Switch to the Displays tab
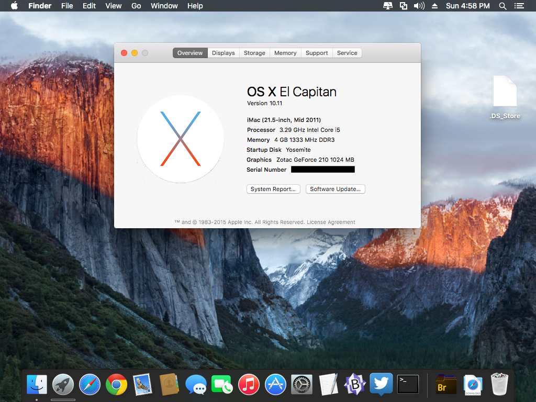 (x=224, y=53)
